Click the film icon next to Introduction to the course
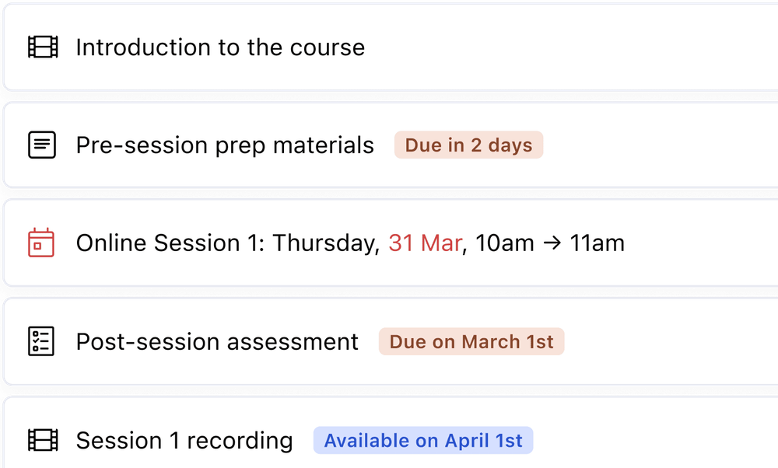Screen dimensions: 778x468 pos(43,47)
